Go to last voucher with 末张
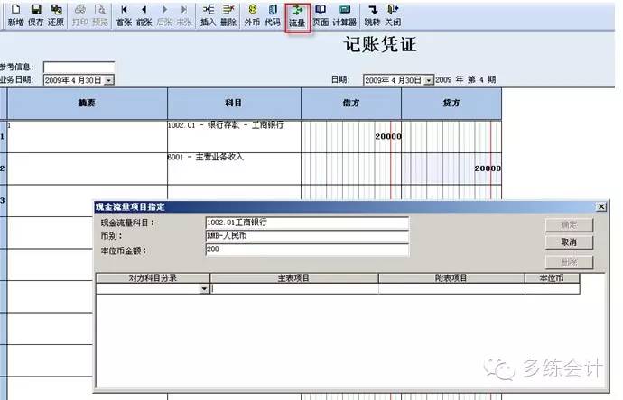Screen dimensions: 623x400 coord(184,15)
